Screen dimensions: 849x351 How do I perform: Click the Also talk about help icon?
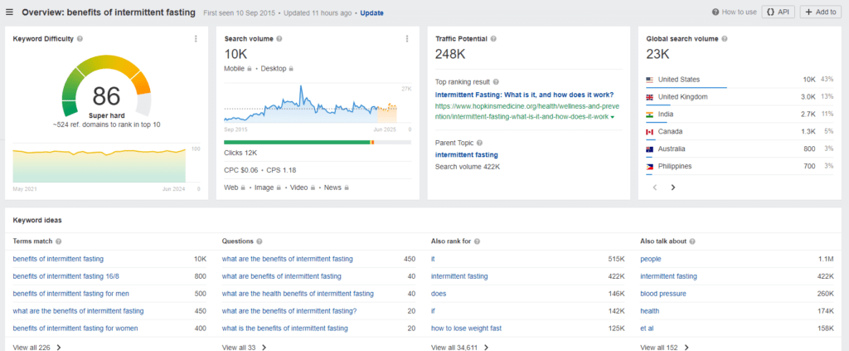692,241
